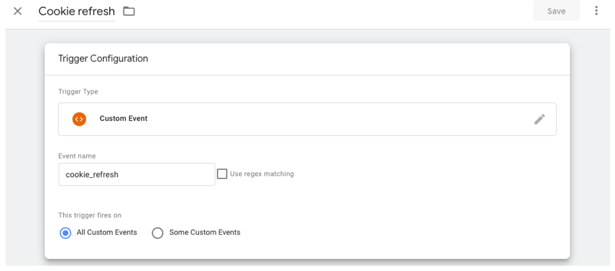The width and height of the screenshot is (615, 271).
Task: Click empty space inside the Trigger Type box
Action: (x=318, y=119)
